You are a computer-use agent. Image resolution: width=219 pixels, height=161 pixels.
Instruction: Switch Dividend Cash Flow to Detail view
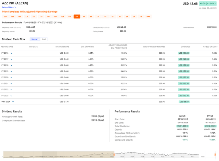pyautogui.click(x=44, y=39)
